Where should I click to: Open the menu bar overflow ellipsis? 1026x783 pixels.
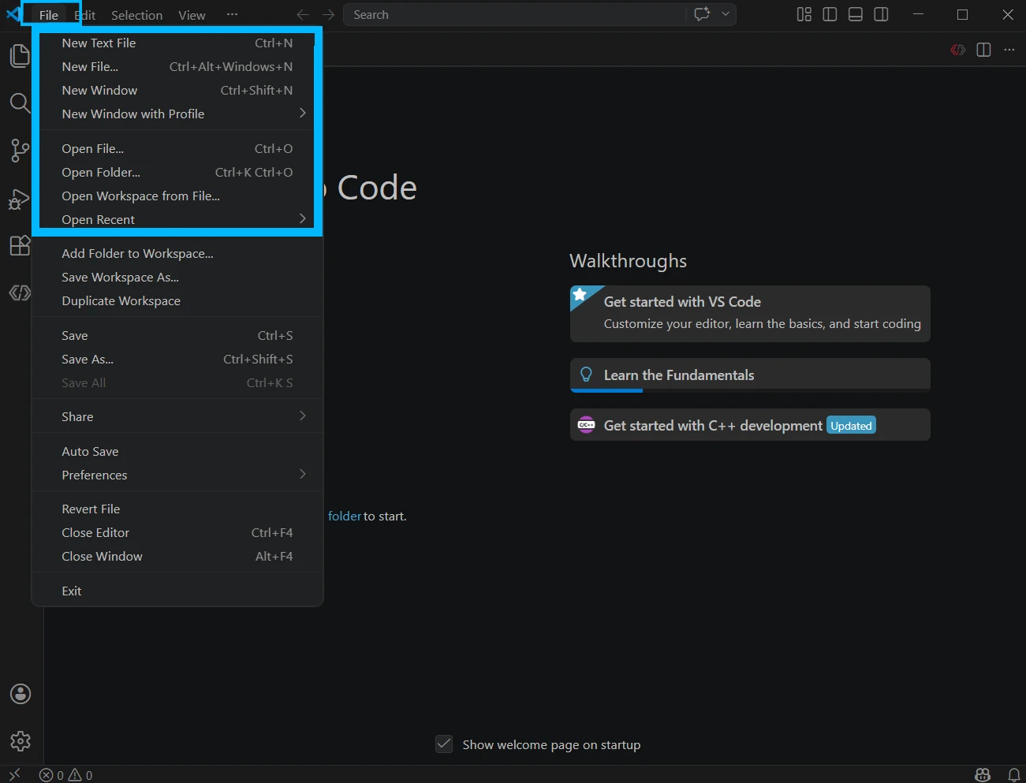click(x=232, y=14)
